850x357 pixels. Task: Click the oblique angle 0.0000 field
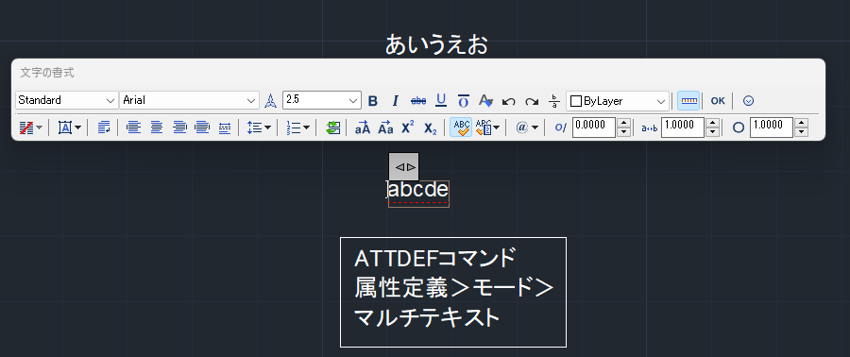pos(594,127)
